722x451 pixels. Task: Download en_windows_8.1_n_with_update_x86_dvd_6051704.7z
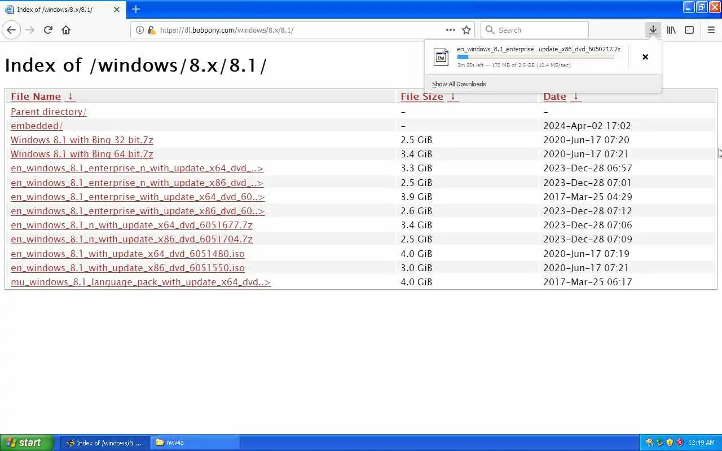coord(131,239)
